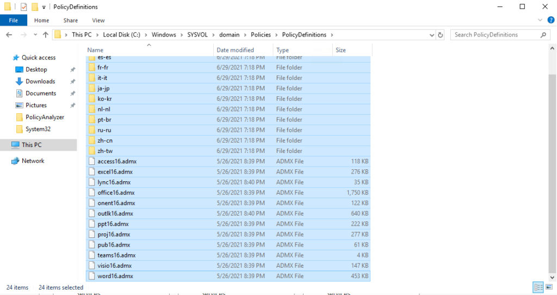Expand the chevron after SYSVOL breadcrumb
Image resolution: width=557 pixels, height=295 pixels.
tap(213, 35)
